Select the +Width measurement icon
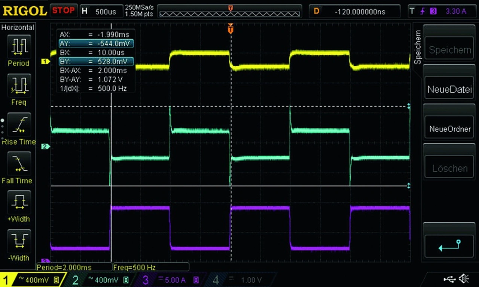 pos(18,202)
